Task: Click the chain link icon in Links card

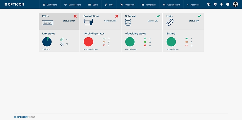Action: pos(170,22)
